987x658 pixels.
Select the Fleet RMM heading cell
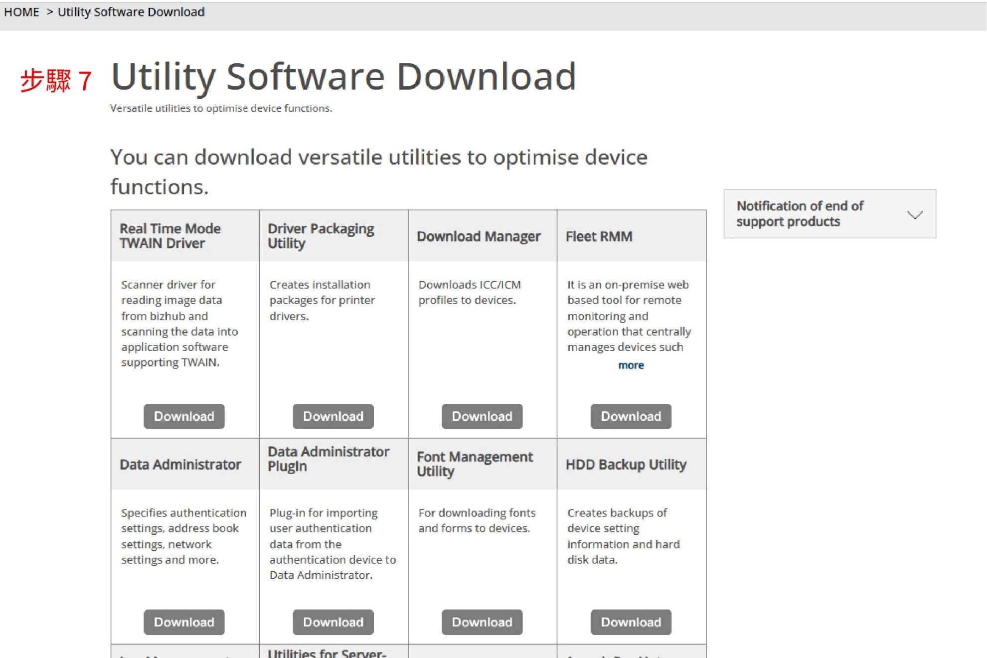click(x=599, y=236)
